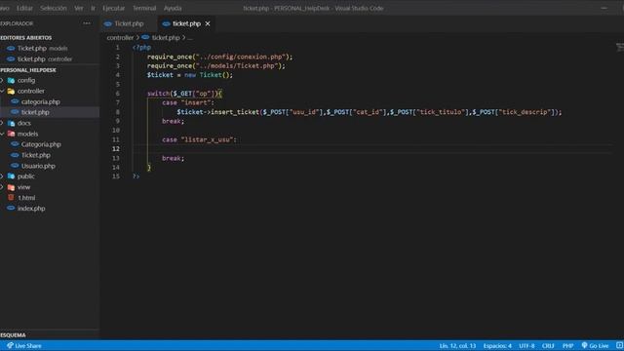Viewport: 624px width, 351px height.
Task: Open the Selección menu
Action: 54,8
